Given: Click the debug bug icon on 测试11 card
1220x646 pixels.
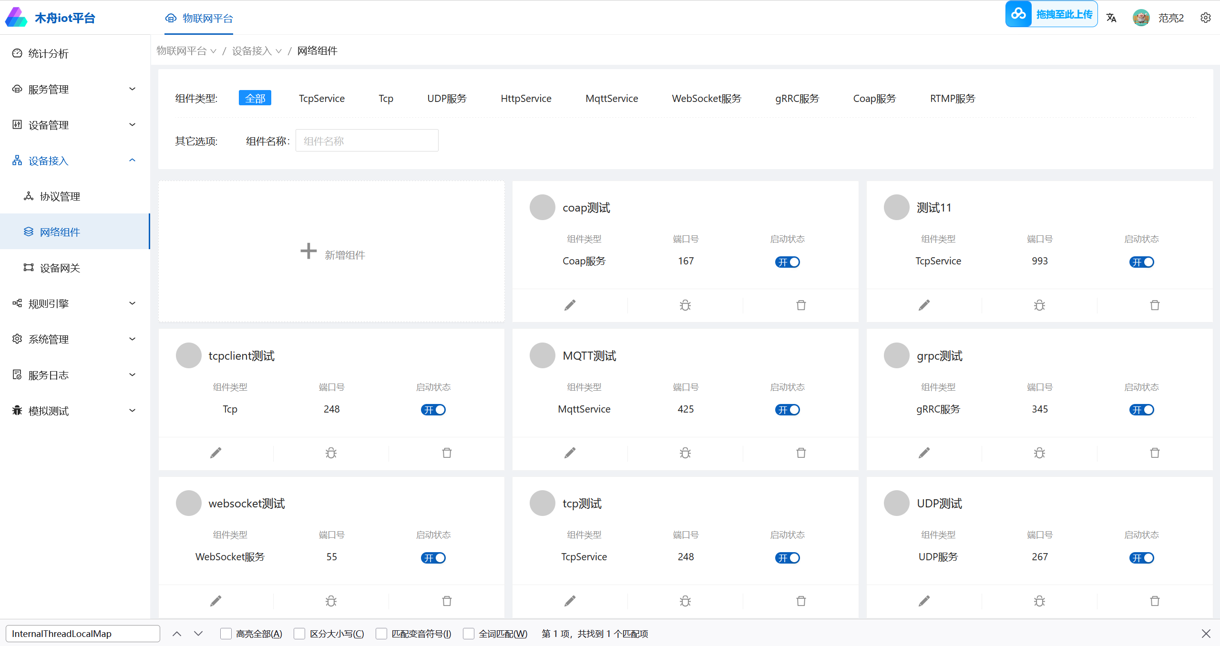Looking at the screenshot, I should [1039, 305].
